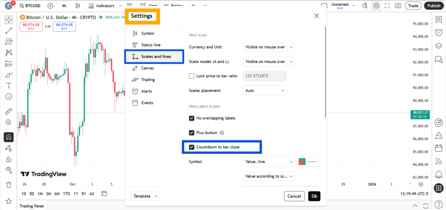446x210 pixels.
Task: Pick the Text drawing tool
Action: coord(9,85)
